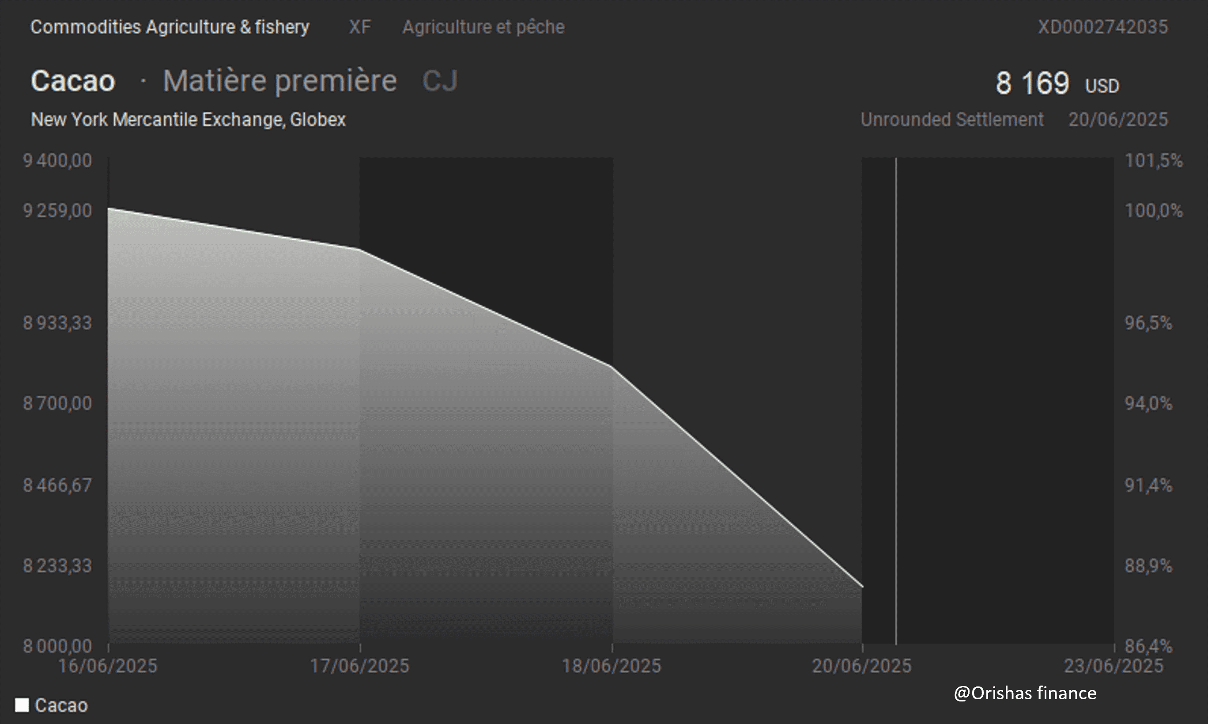Click the Matière première label
This screenshot has width=1208, height=724.
[280, 80]
